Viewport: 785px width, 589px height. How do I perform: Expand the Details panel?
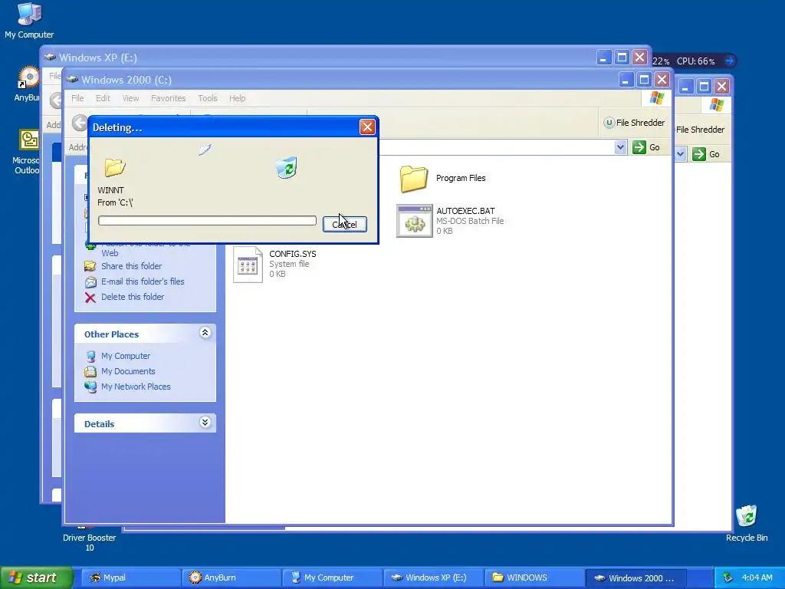(205, 423)
